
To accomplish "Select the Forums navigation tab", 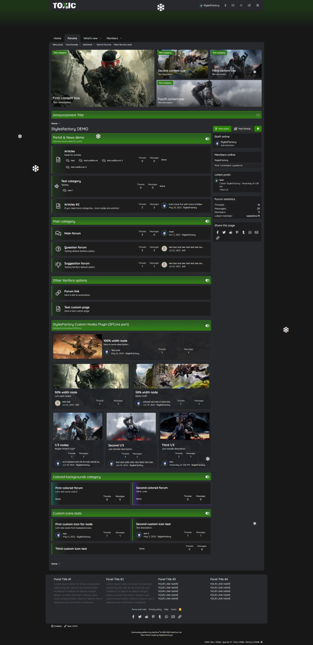I will point(72,38).
